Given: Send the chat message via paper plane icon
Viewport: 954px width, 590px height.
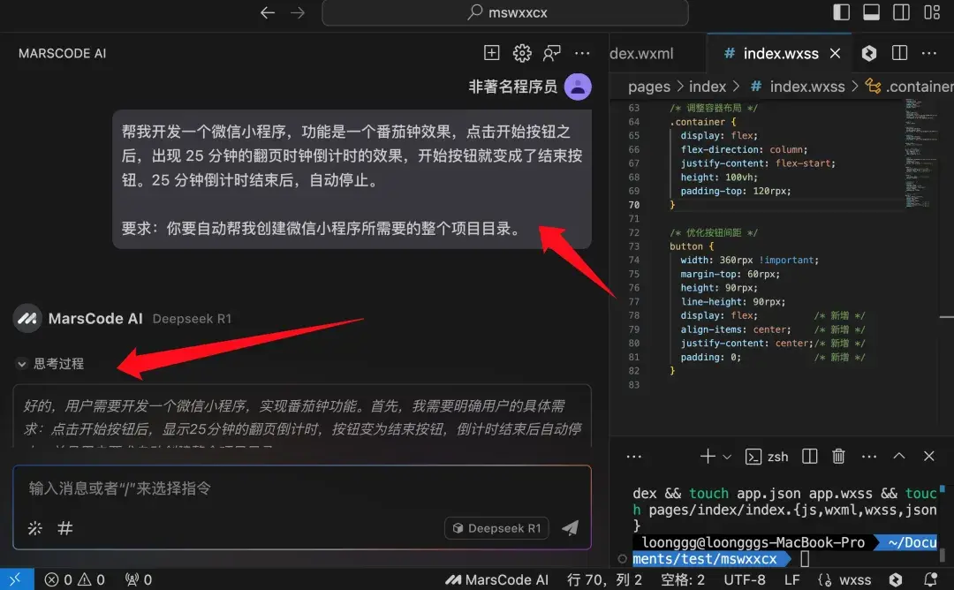Looking at the screenshot, I should (570, 527).
